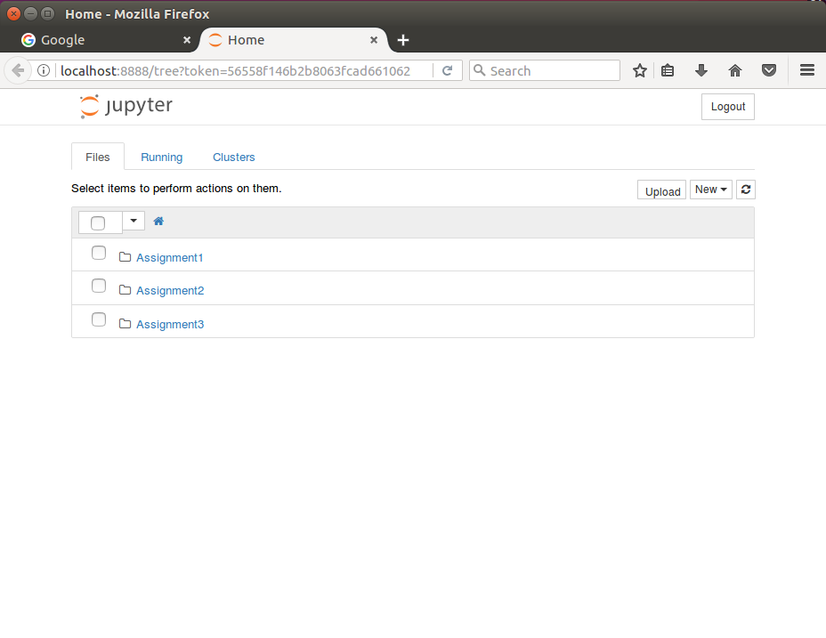Minimize the Firefox window
The width and height of the screenshot is (826, 638).
[30, 13]
